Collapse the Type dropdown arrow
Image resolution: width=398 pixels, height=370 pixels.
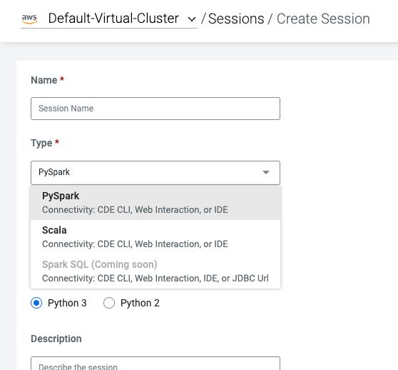click(x=266, y=173)
